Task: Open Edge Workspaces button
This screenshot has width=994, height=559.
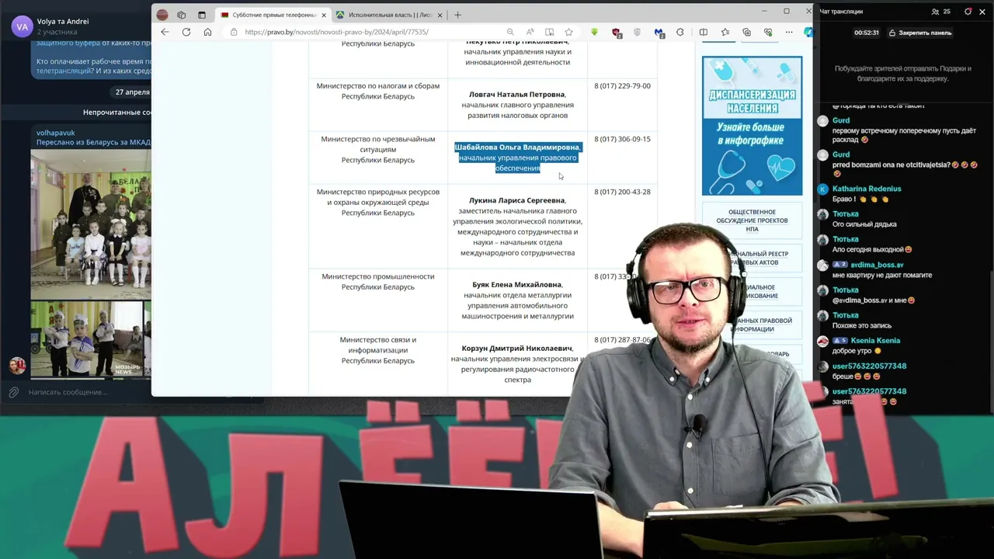Action: [x=181, y=15]
